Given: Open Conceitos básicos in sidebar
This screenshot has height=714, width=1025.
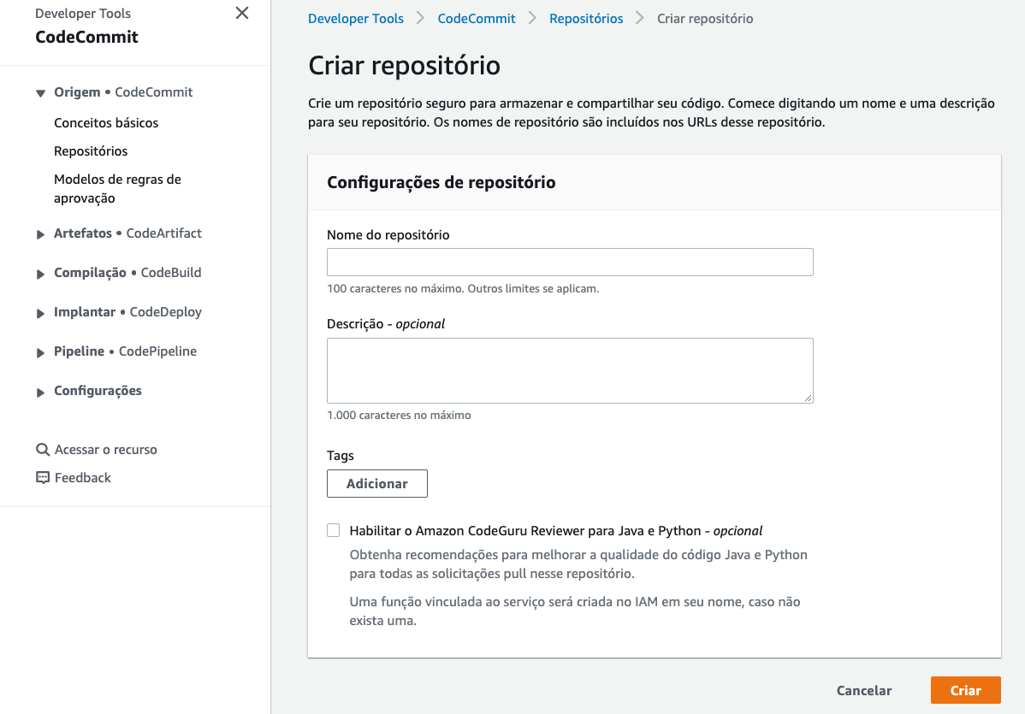Looking at the screenshot, I should [106, 123].
